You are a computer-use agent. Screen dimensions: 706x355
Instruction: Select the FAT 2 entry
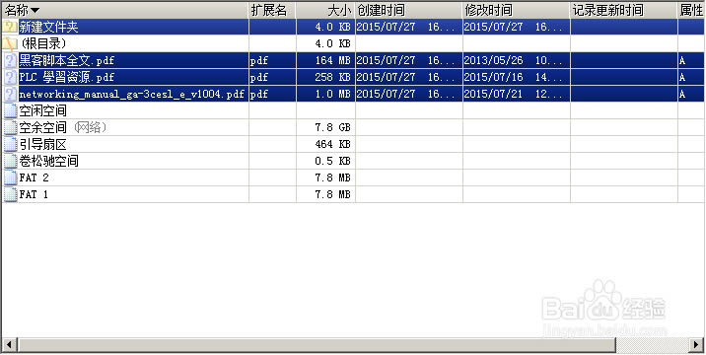tap(34, 177)
